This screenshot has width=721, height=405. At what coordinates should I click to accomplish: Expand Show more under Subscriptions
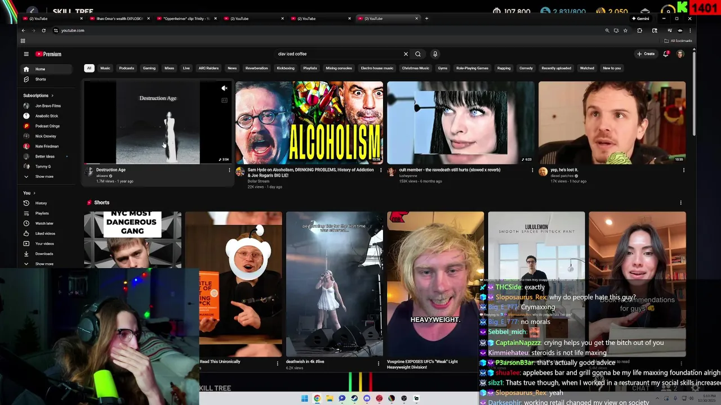44,177
